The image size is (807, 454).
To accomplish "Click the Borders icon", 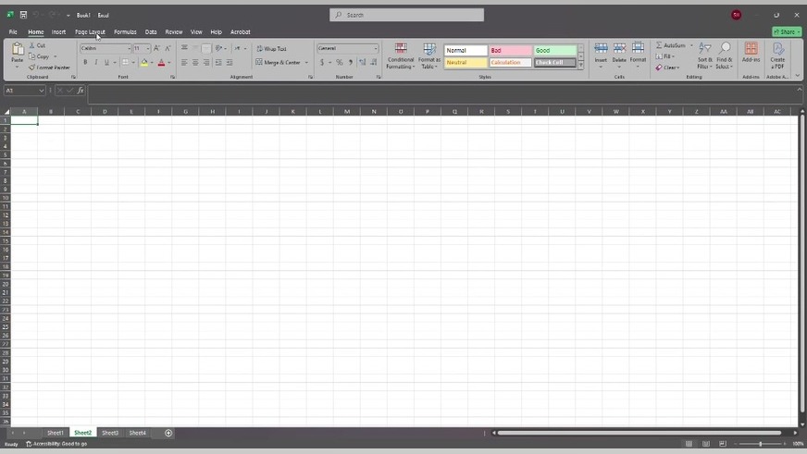I will point(125,62).
